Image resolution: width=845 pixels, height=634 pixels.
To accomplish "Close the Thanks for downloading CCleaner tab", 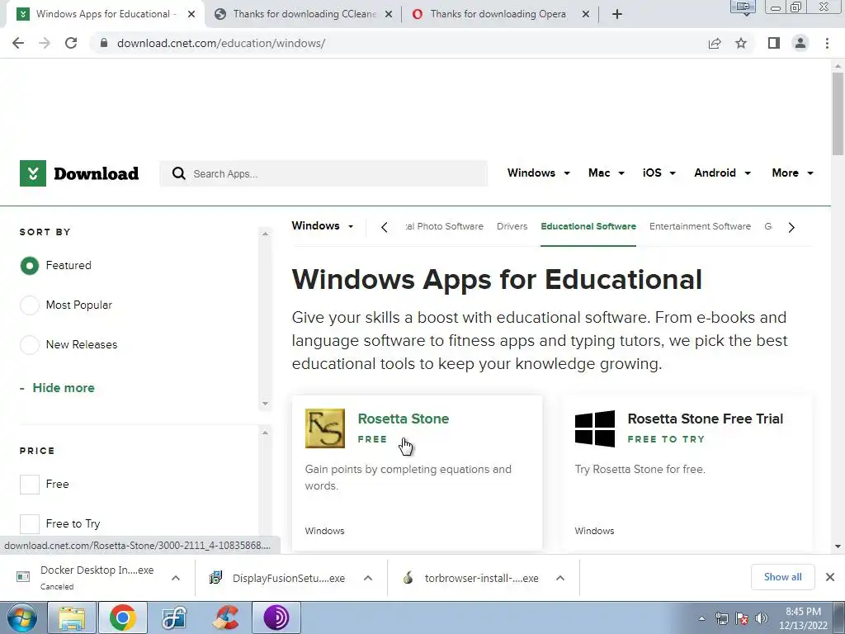I will coord(388,14).
